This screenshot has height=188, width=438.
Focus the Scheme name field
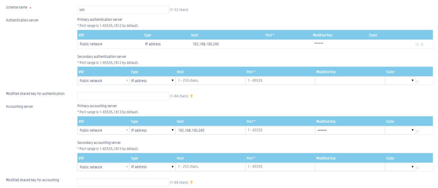coord(123,10)
